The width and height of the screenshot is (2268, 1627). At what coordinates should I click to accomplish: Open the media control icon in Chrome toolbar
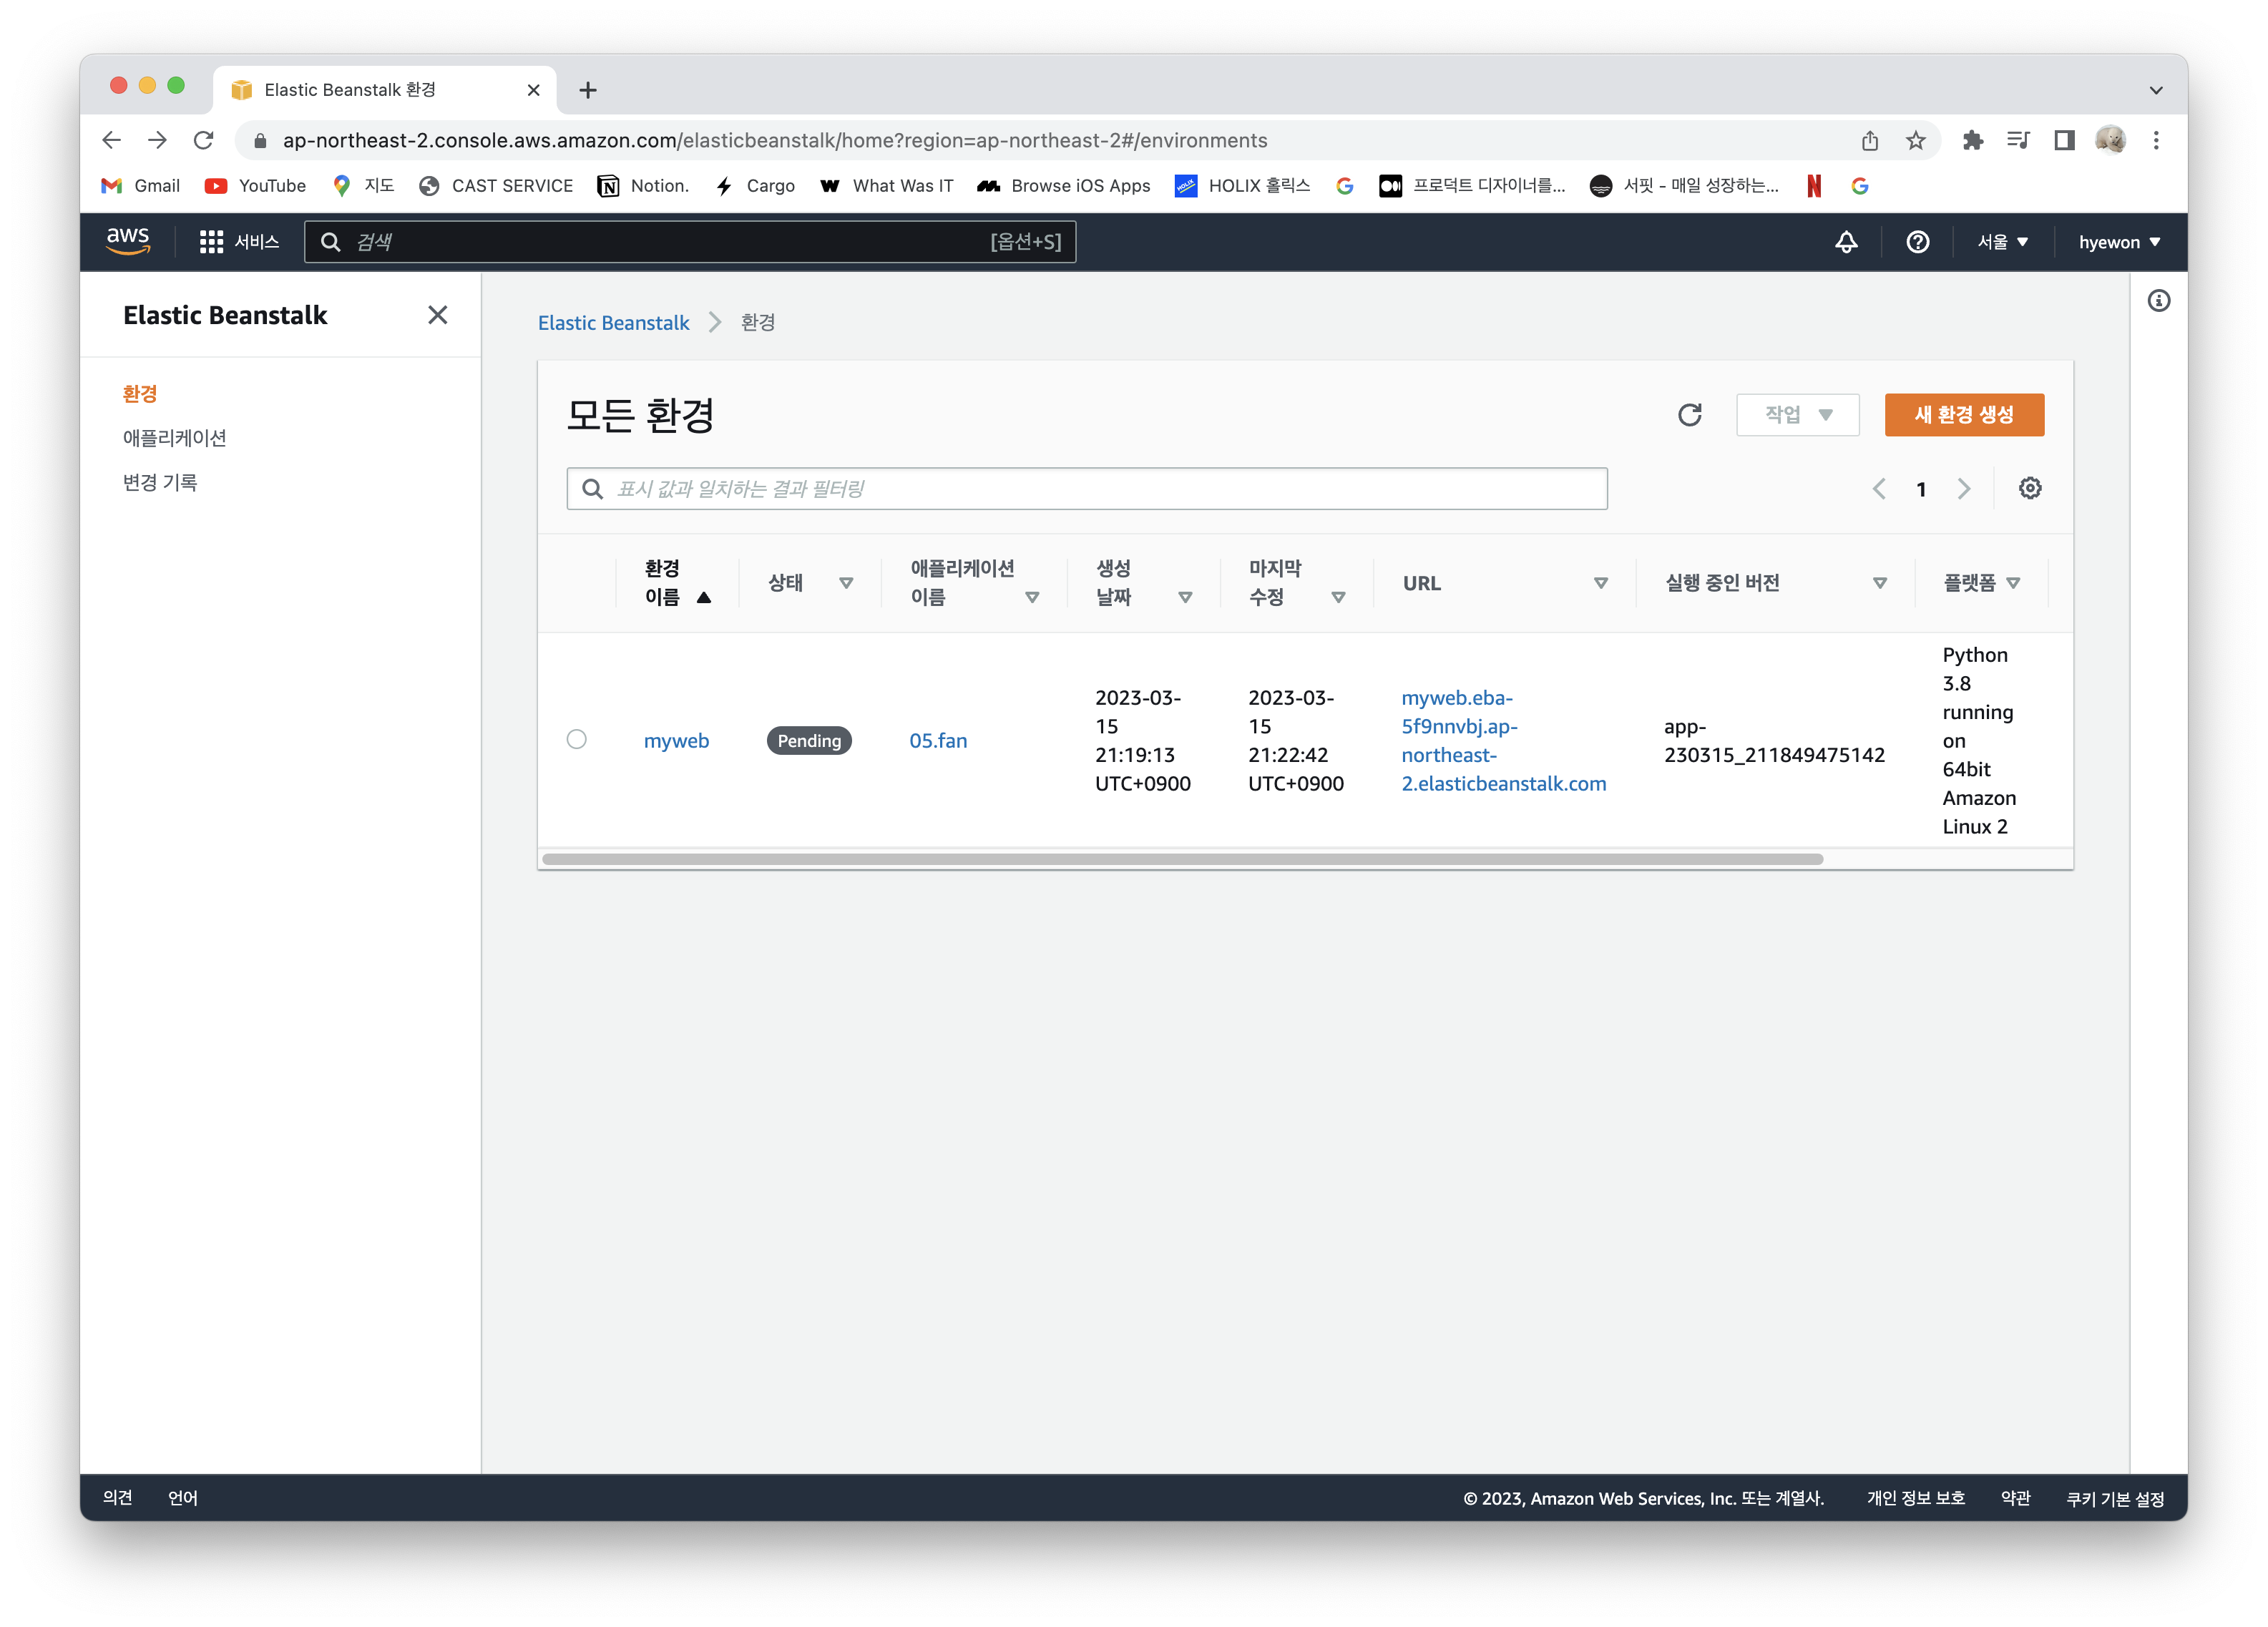click(x=2018, y=141)
